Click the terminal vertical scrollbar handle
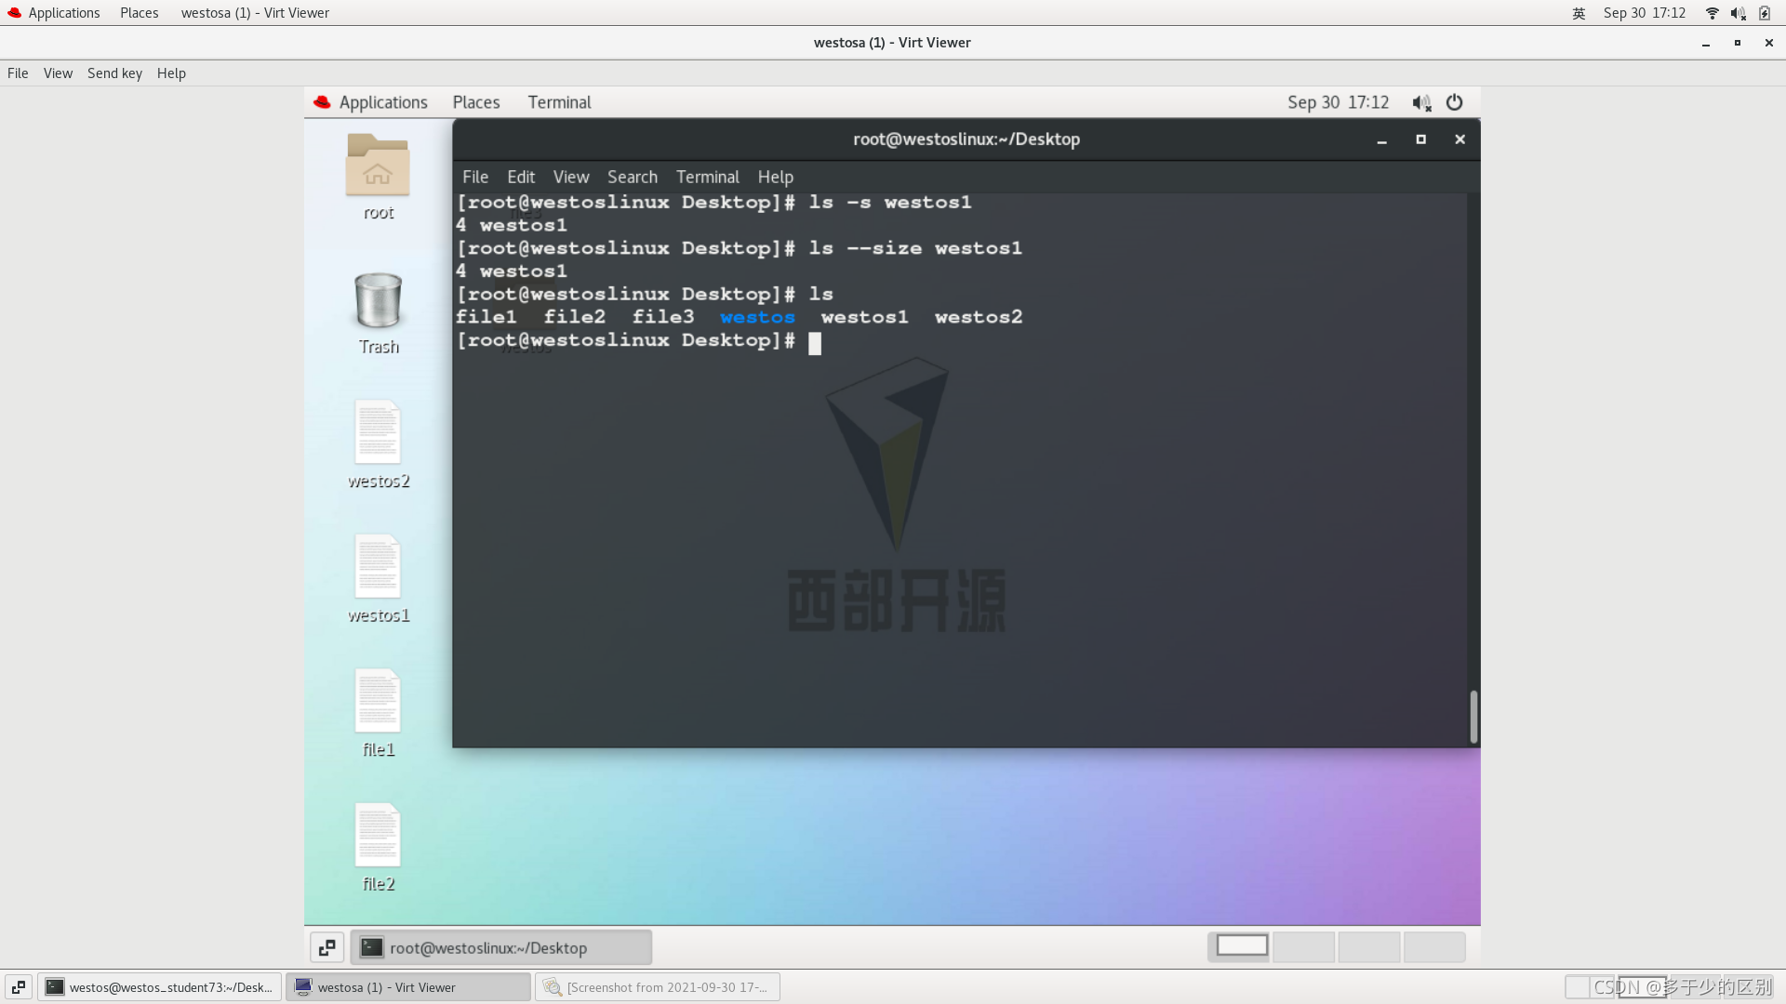This screenshot has width=1786, height=1004. click(1473, 716)
